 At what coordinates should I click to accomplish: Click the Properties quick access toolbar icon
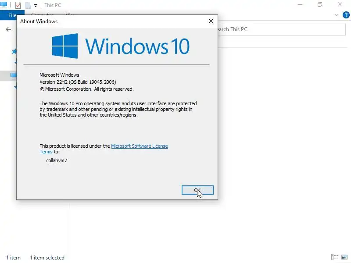point(18,5)
